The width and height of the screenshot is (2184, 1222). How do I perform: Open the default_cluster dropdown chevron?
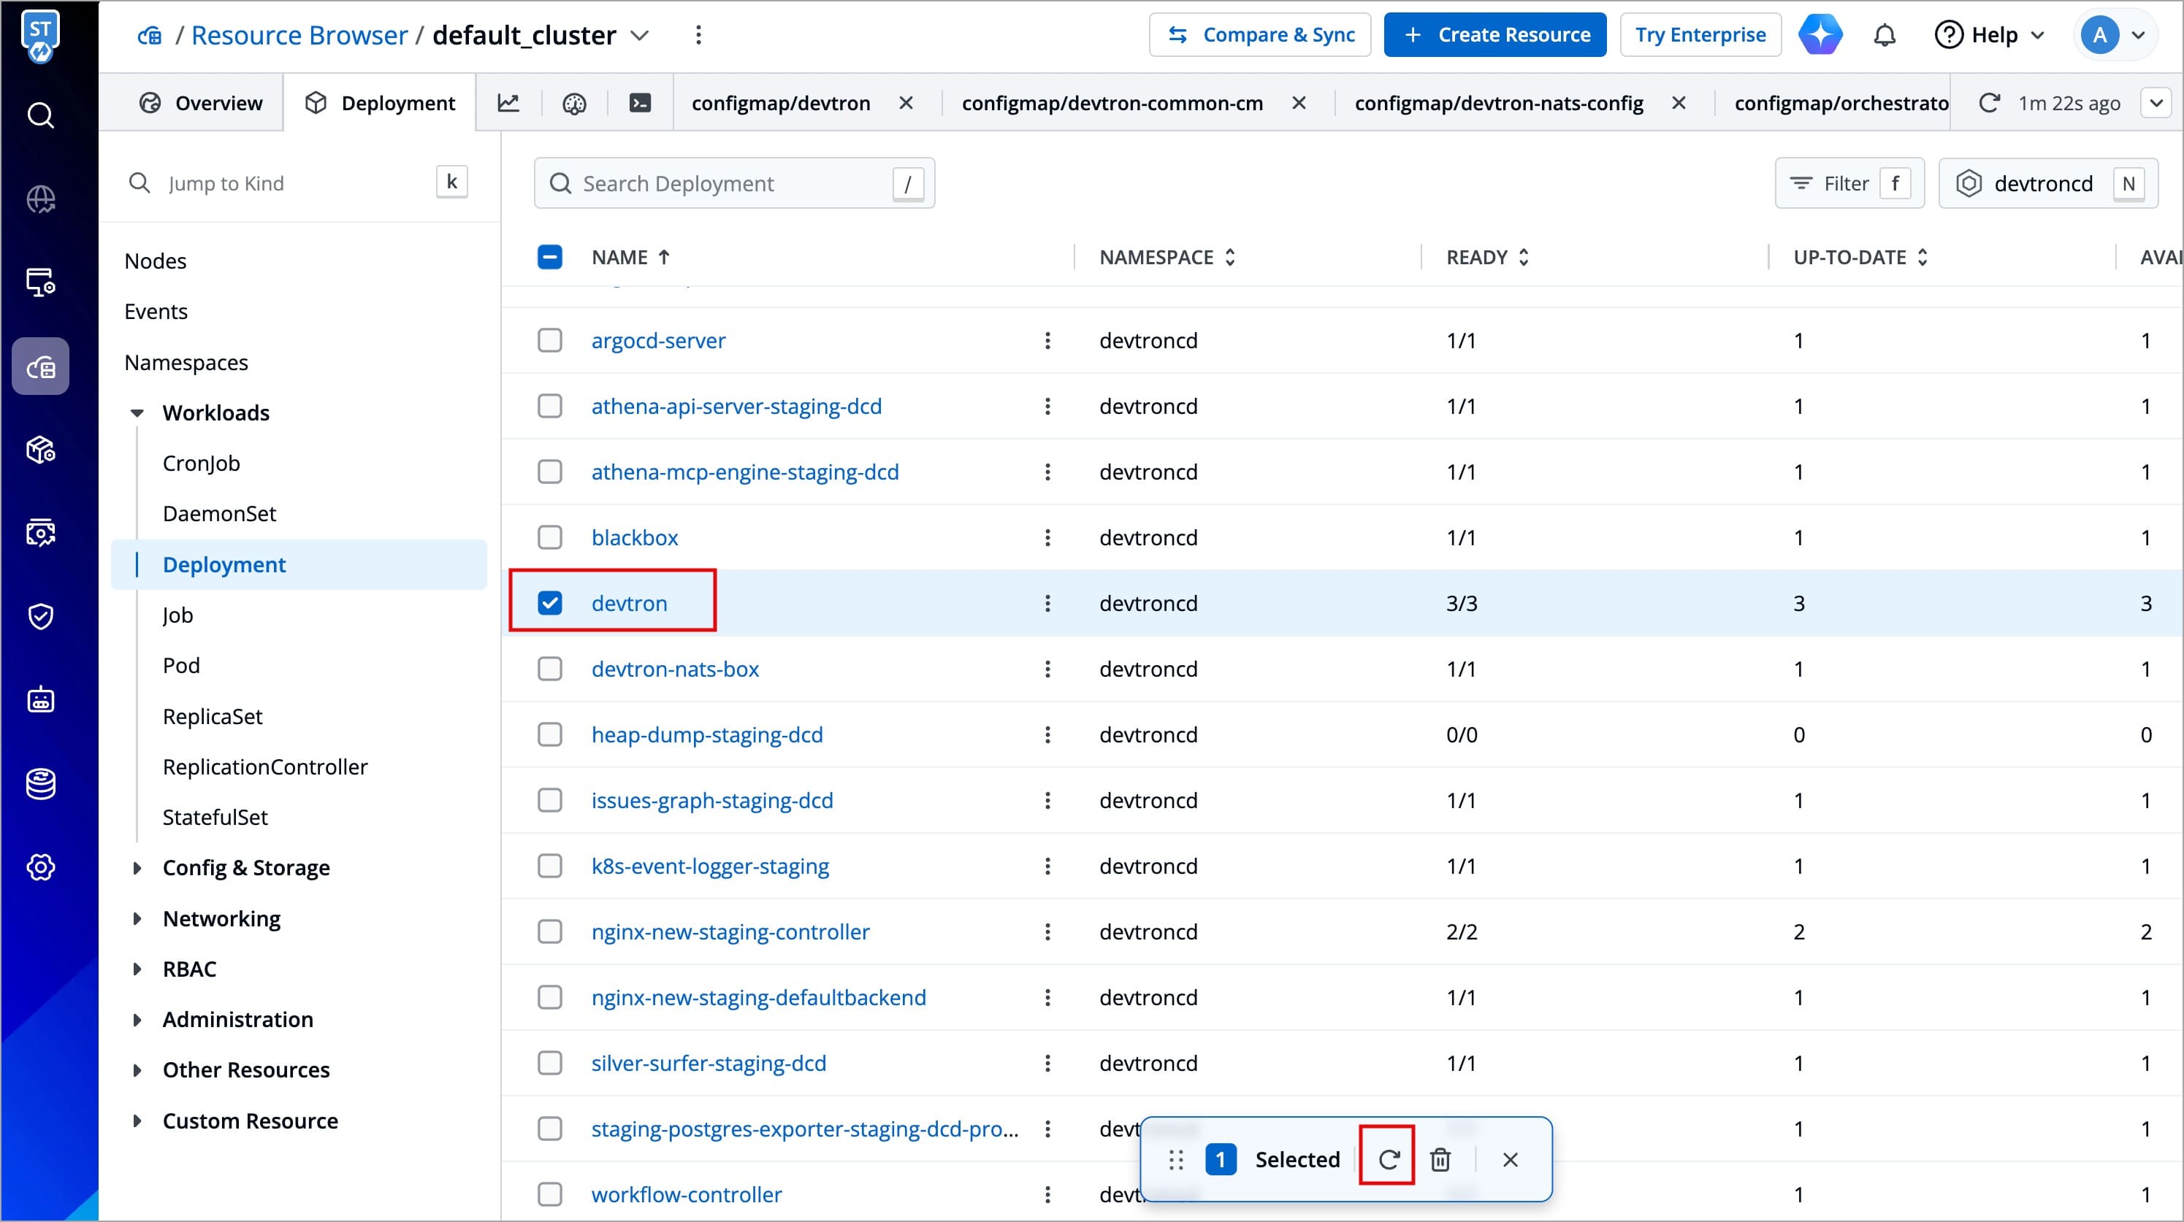pos(640,36)
